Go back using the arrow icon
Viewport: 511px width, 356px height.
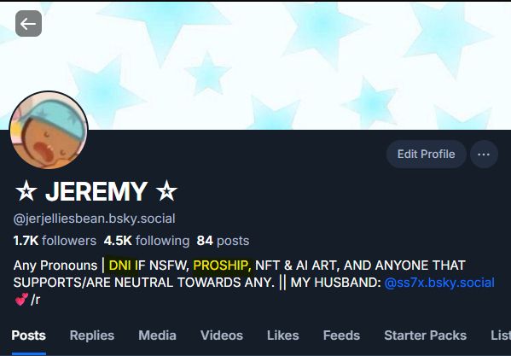point(28,23)
